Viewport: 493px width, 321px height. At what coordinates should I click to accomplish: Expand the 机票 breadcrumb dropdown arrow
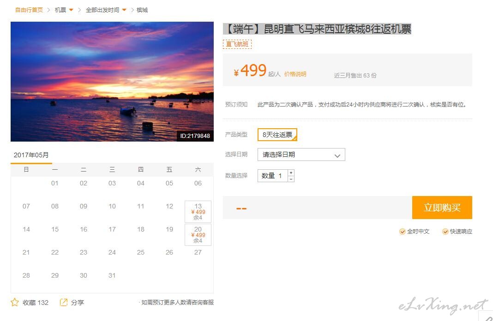pos(71,10)
